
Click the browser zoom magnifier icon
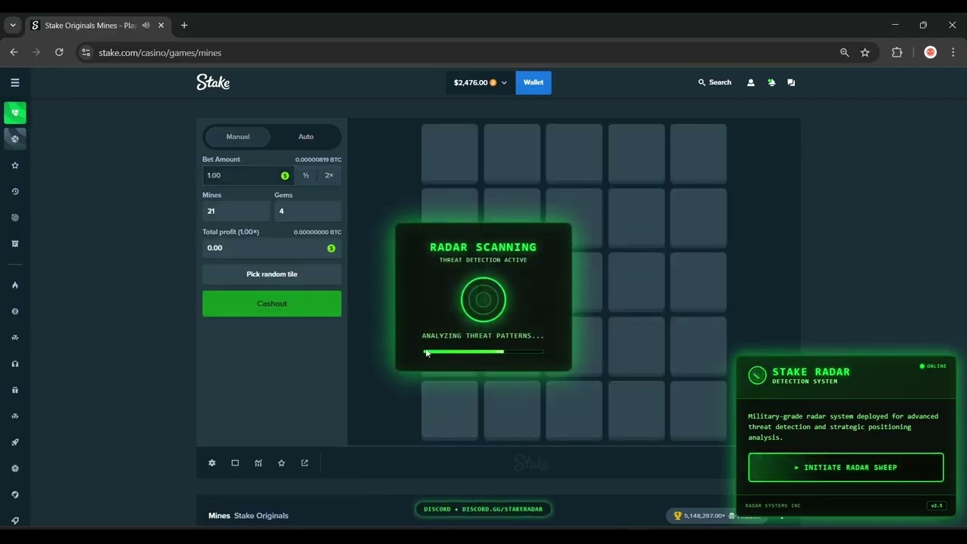click(845, 52)
